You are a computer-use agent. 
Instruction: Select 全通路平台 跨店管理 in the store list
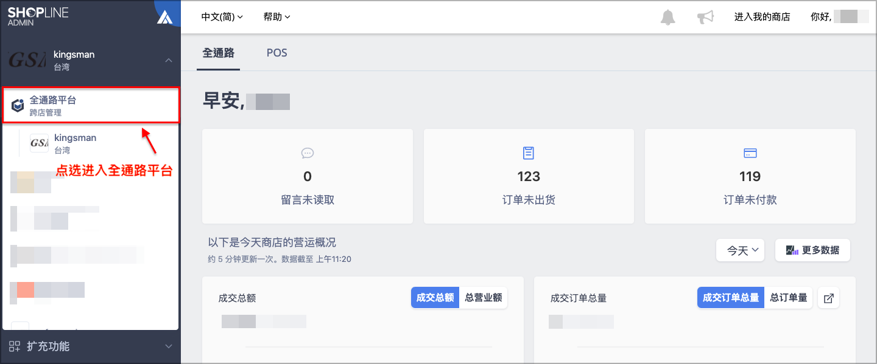point(90,106)
